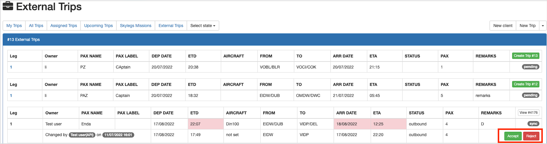Open the View #4176 button

[x=528, y=112]
